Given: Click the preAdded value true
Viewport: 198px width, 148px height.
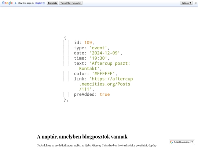Looking at the screenshot, I should pyautogui.click(x=104, y=94).
